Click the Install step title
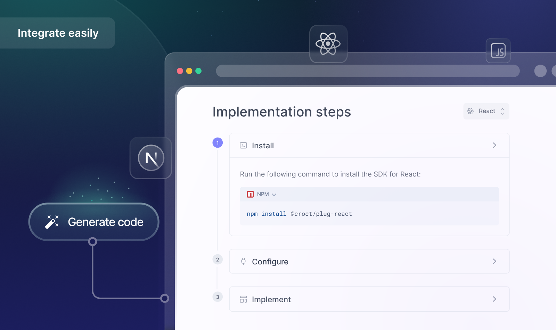This screenshot has height=330, width=556. point(263,146)
